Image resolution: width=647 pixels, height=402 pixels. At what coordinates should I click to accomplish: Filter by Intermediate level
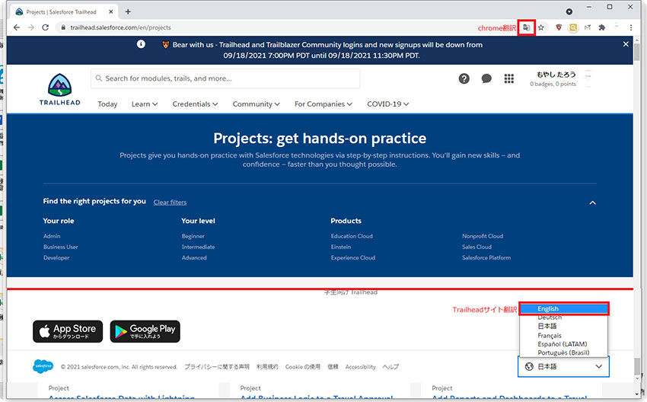pyautogui.click(x=198, y=247)
